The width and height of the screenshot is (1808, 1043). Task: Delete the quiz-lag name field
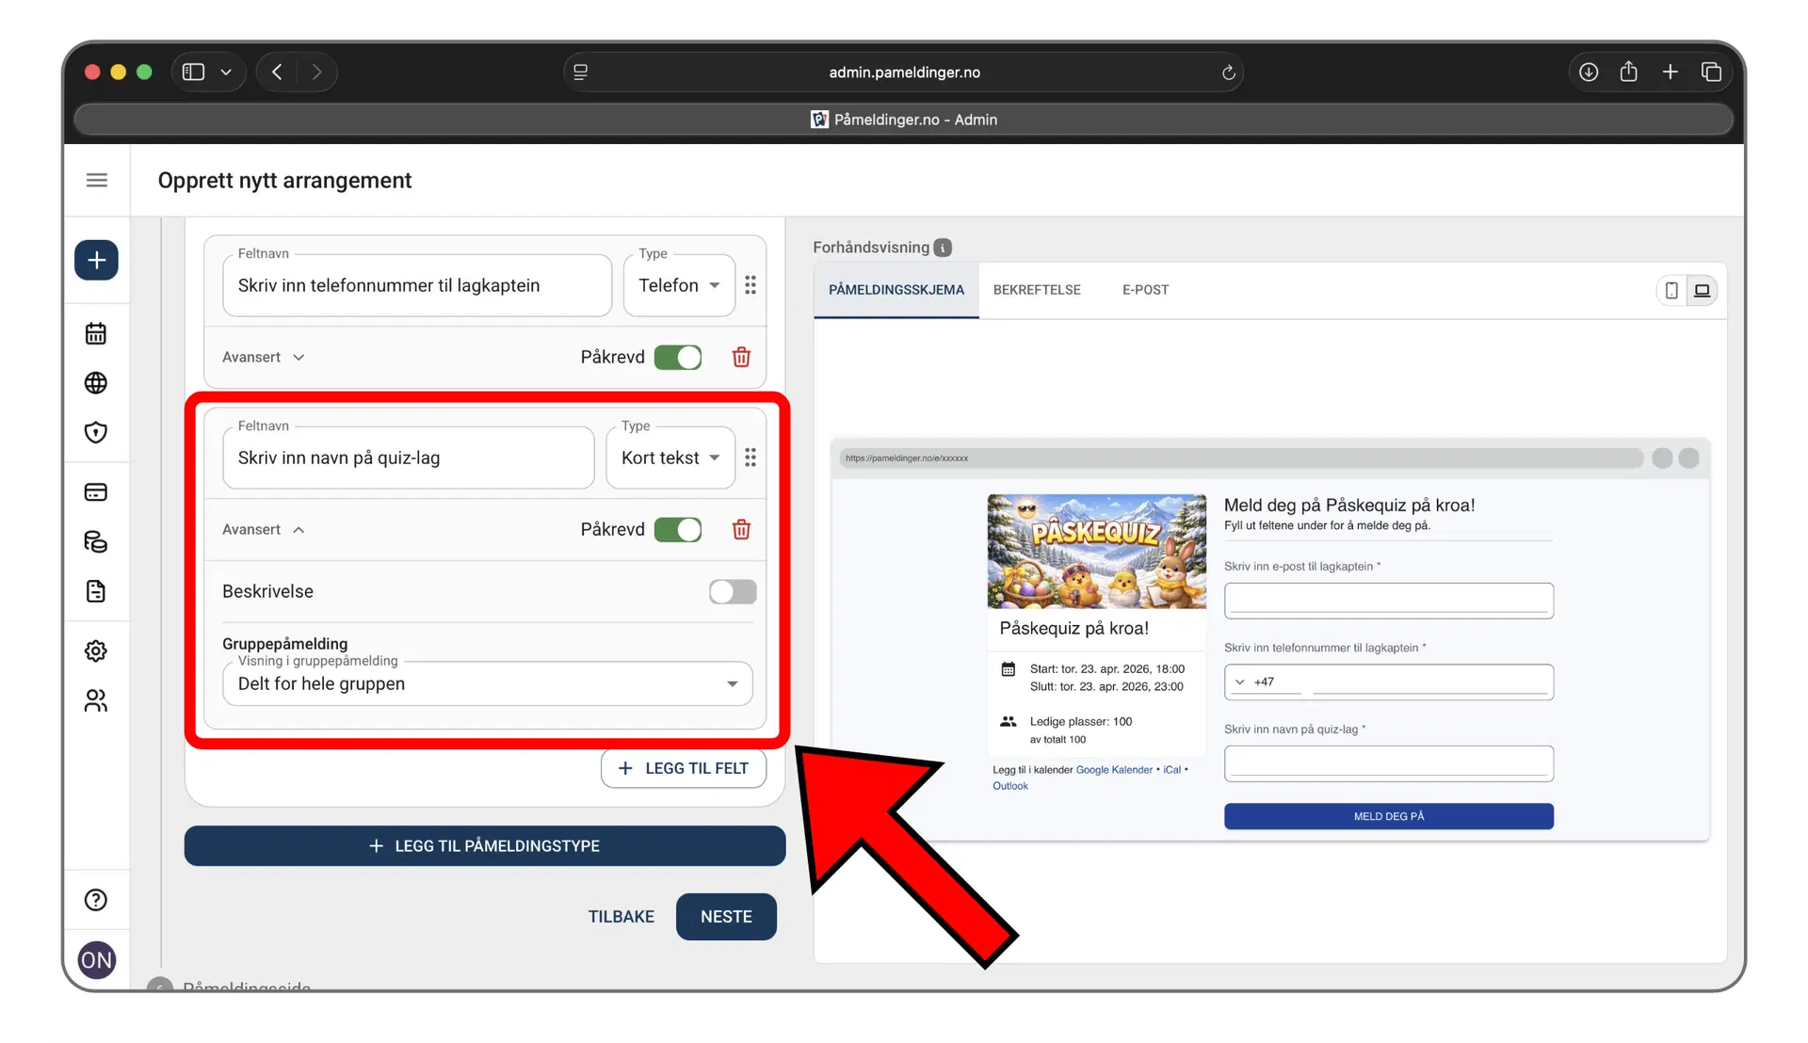pos(741,529)
